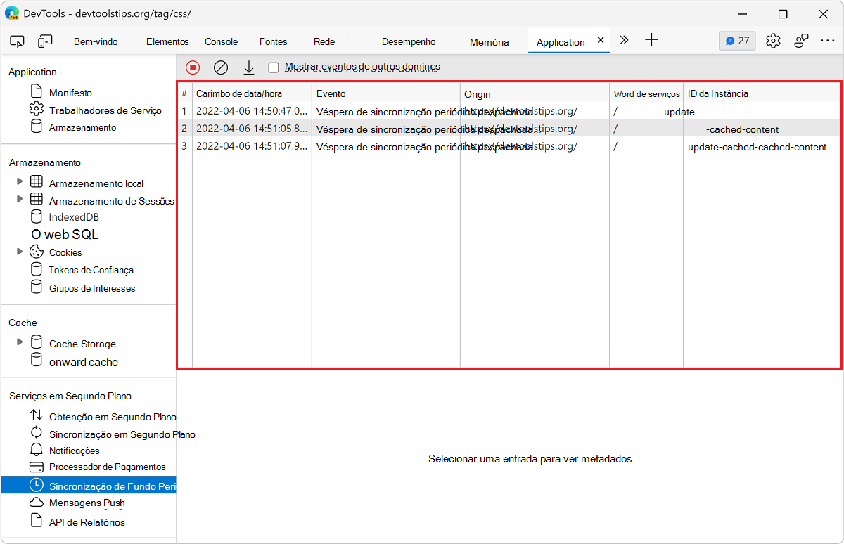Image resolution: width=844 pixels, height=544 pixels.
Task: Switch to the Rede tab
Action: point(324,41)
